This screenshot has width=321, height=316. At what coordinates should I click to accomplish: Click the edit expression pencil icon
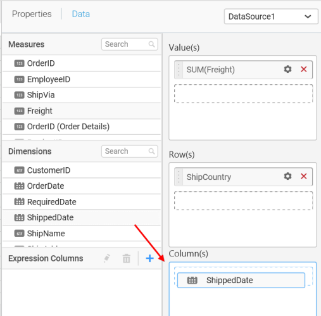pos(107,258)
